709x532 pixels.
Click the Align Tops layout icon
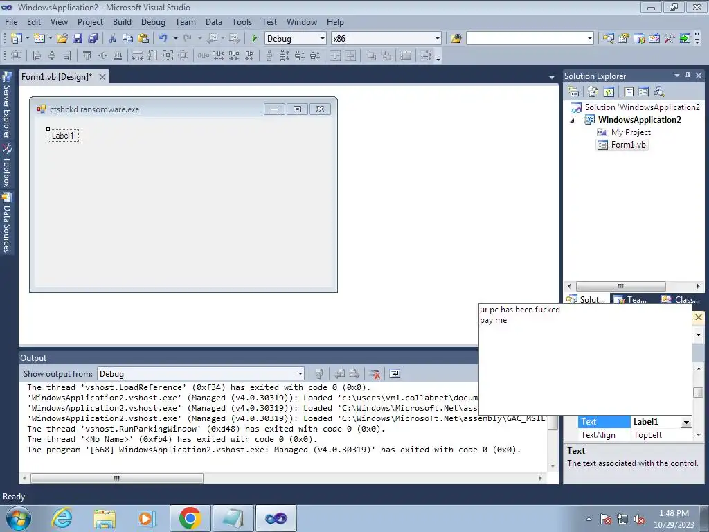(x=87, y=55)
